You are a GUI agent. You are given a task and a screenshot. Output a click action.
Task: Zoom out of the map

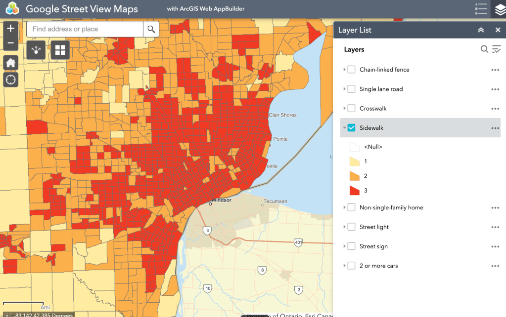11,44
